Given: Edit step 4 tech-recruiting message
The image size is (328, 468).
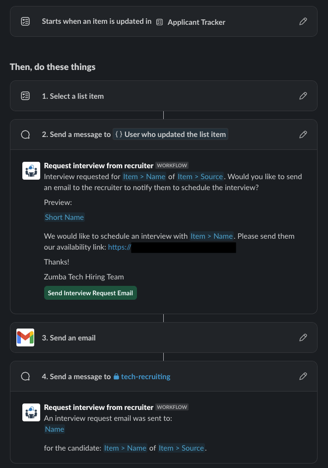Looking at the screenshot, I should (x=303, y=376).
